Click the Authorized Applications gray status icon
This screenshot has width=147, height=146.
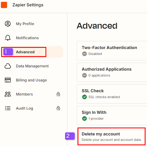point(84,75)
